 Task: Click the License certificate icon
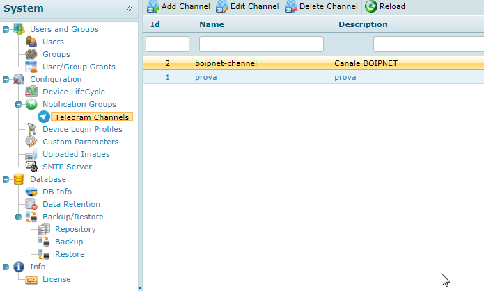[31, 279]
